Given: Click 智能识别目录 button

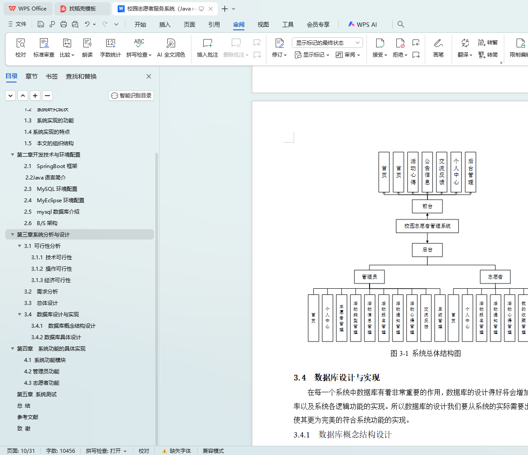Looking at the screenshot, I should 131,95.
